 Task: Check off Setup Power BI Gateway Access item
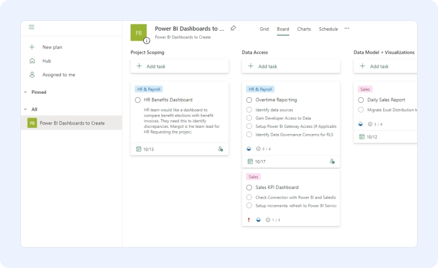[x=249, y=126]
